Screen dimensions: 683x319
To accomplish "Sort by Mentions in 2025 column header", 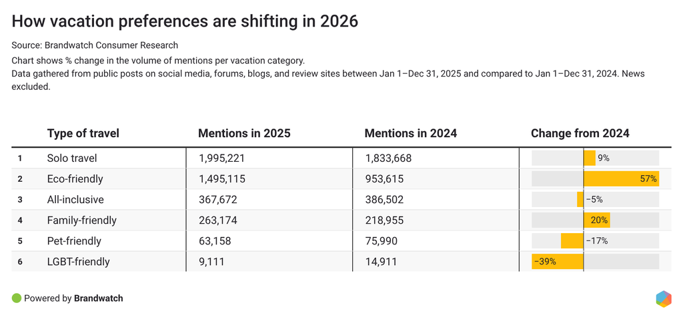I will 244,133.
